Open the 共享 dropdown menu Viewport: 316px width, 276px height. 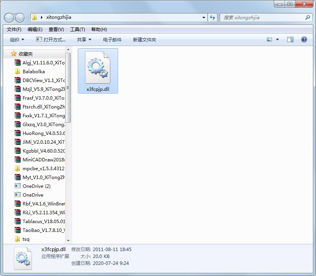tap(84, 39)
